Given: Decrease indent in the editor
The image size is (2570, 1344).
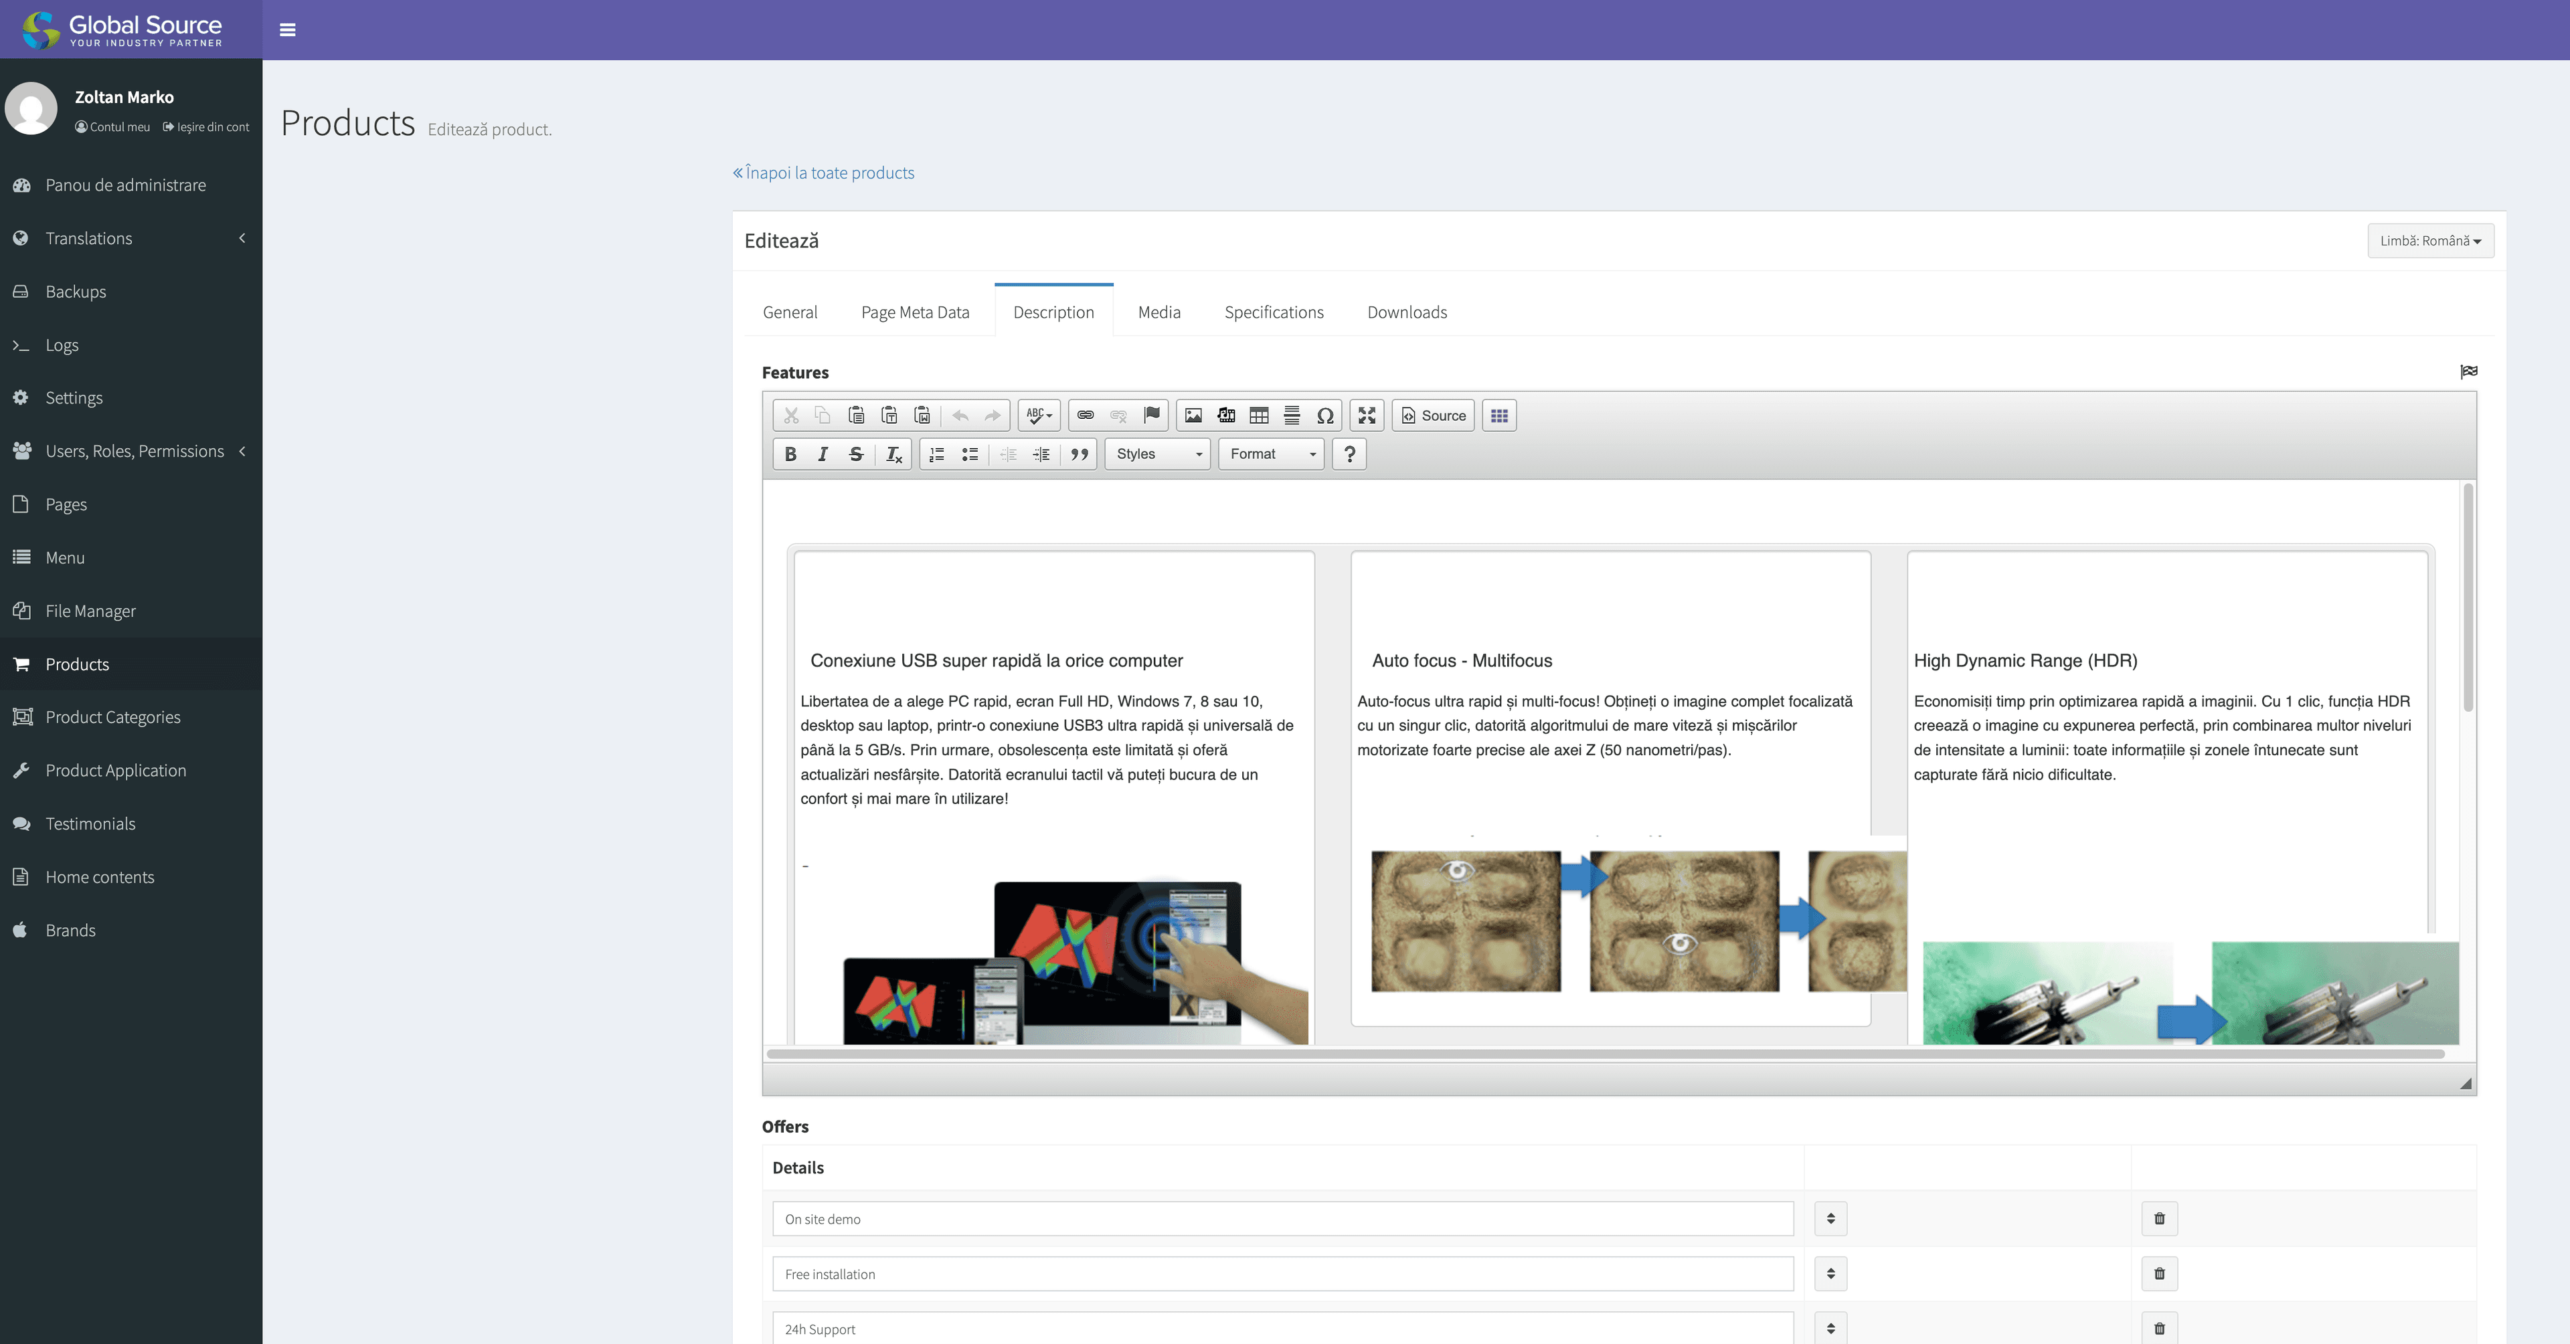Looking at the screenshot, I should 1008,455.
